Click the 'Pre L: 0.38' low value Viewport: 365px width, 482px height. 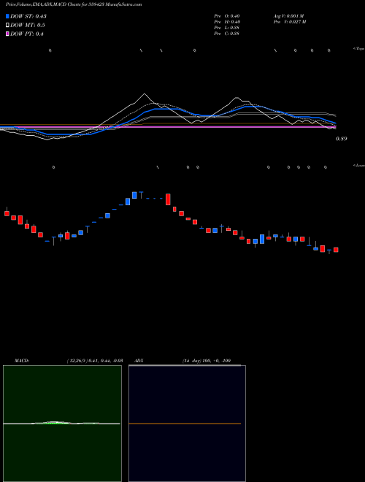tap(227, 28)
